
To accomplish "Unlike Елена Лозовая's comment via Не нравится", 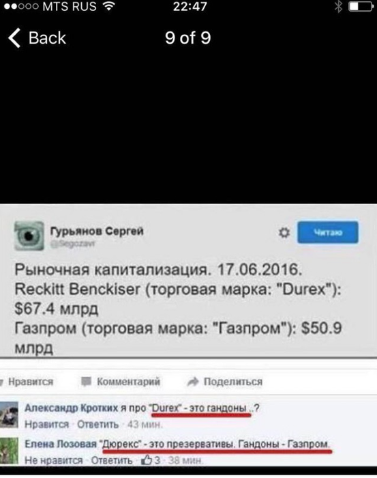I will coord(54,460).
